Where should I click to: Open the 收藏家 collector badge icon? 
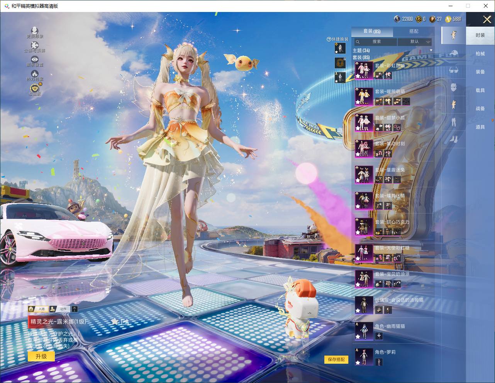click(x=35, y=88)
